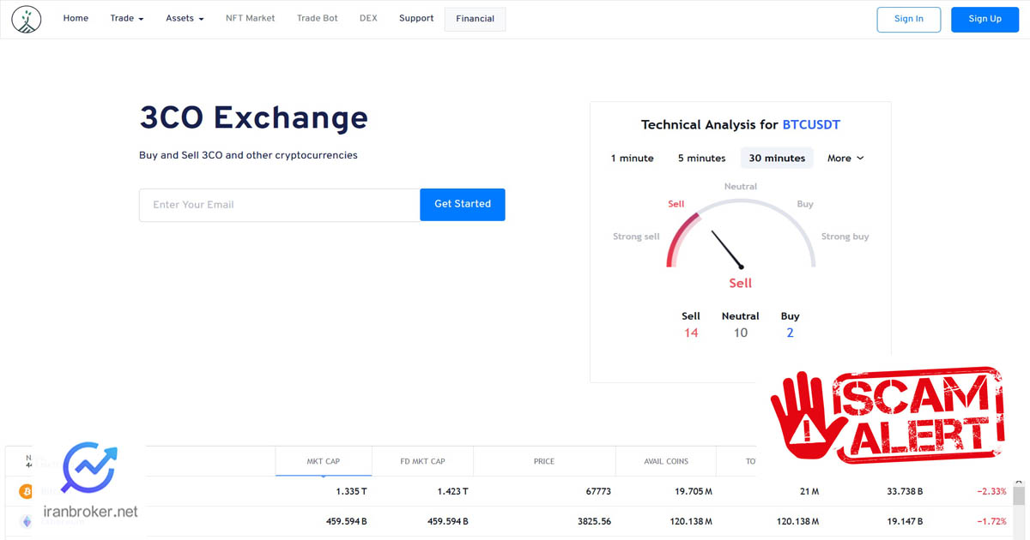Click the 19.147 B volume cell
Image resolution: width=1030 pixels, height=540 pixels.
[905, 521]
